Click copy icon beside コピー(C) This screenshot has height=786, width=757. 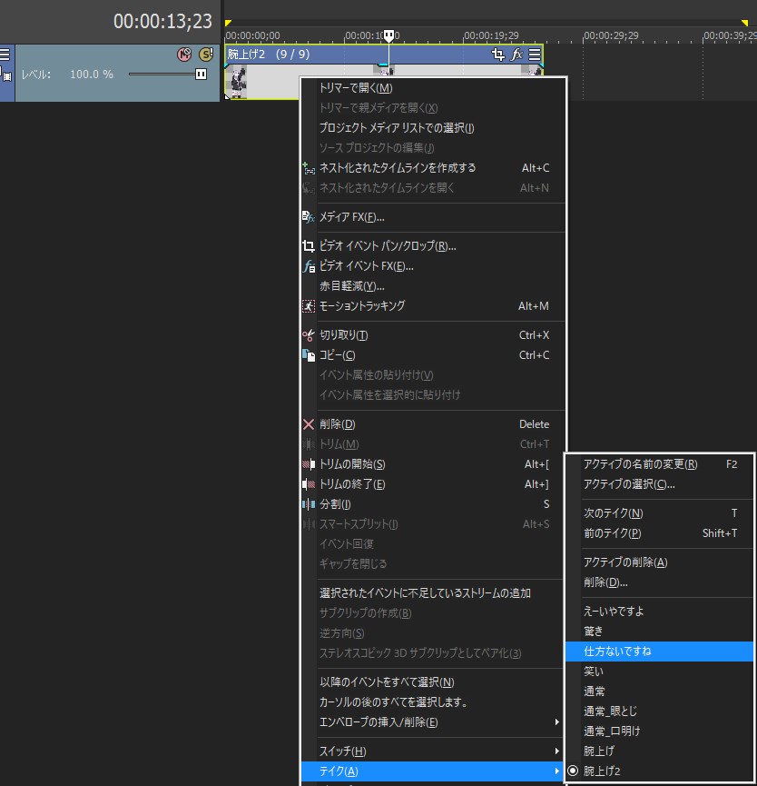[309, 355]
